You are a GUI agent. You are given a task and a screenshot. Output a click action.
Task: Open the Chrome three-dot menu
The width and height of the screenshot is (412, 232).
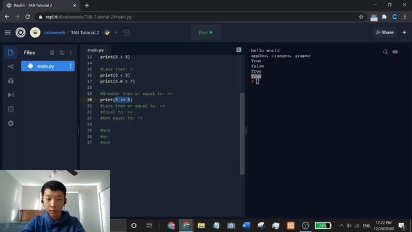click(405, 17)
